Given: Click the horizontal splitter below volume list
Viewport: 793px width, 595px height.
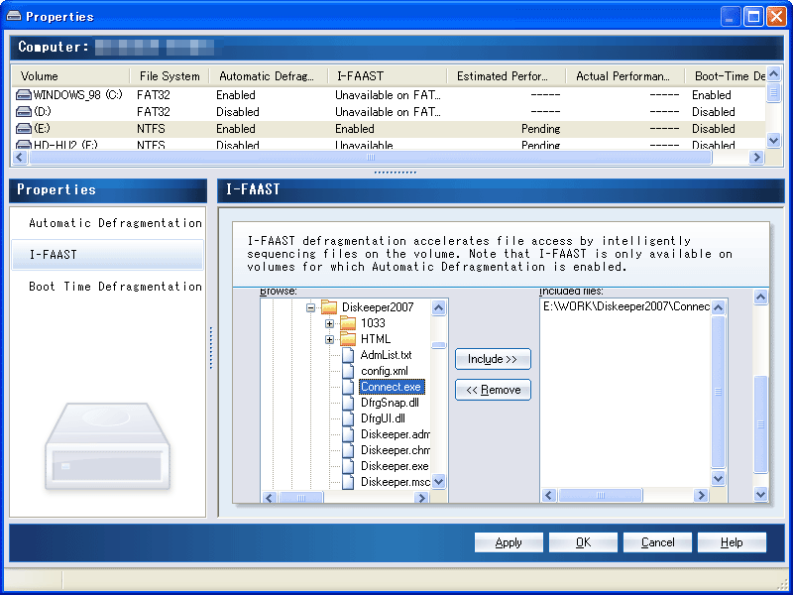Looking at the screenshot, I should [395, 173].
